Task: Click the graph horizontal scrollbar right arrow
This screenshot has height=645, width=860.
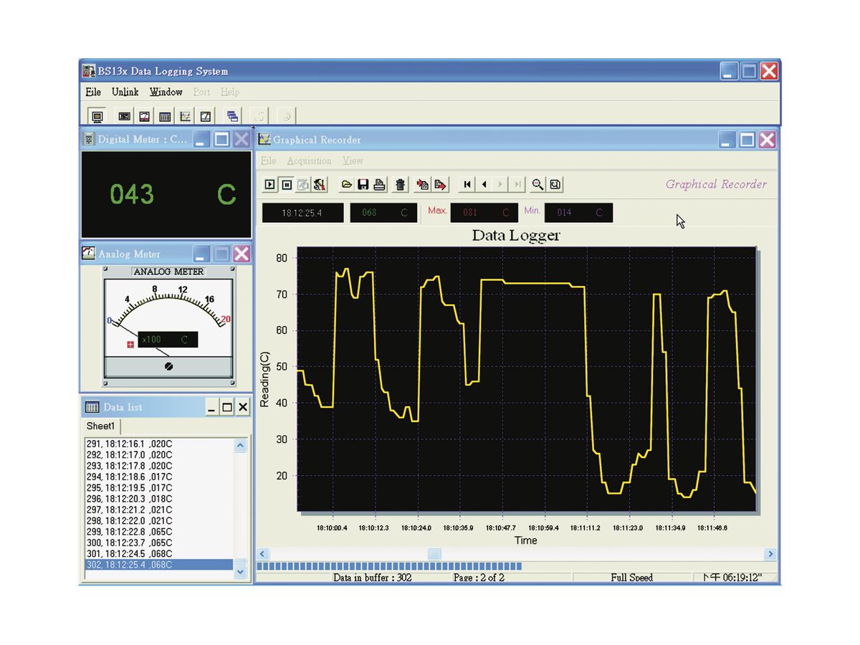Action: pyautogui.click(x=770, y=554)
